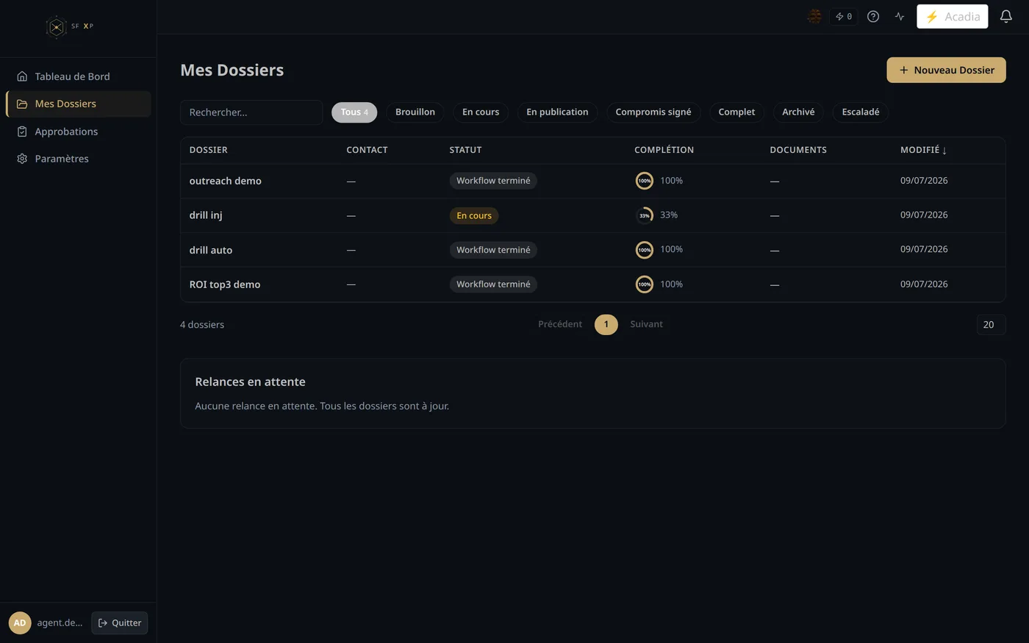Screen dimensions: 1029x643
Task: Toggle the Archivé filter chip
Action: (798, 112)
